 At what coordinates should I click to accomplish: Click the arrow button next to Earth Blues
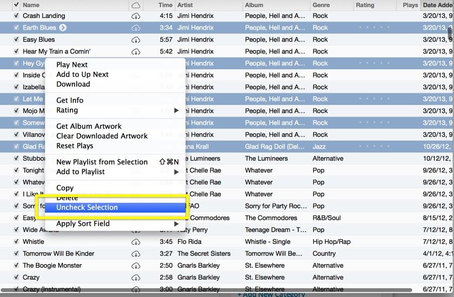[x=63, y=28]
